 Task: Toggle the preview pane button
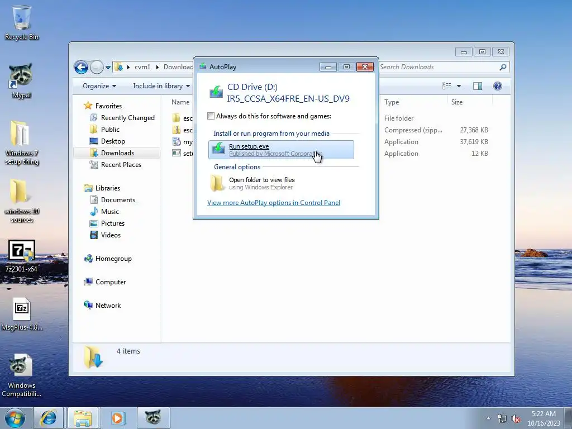477,86
